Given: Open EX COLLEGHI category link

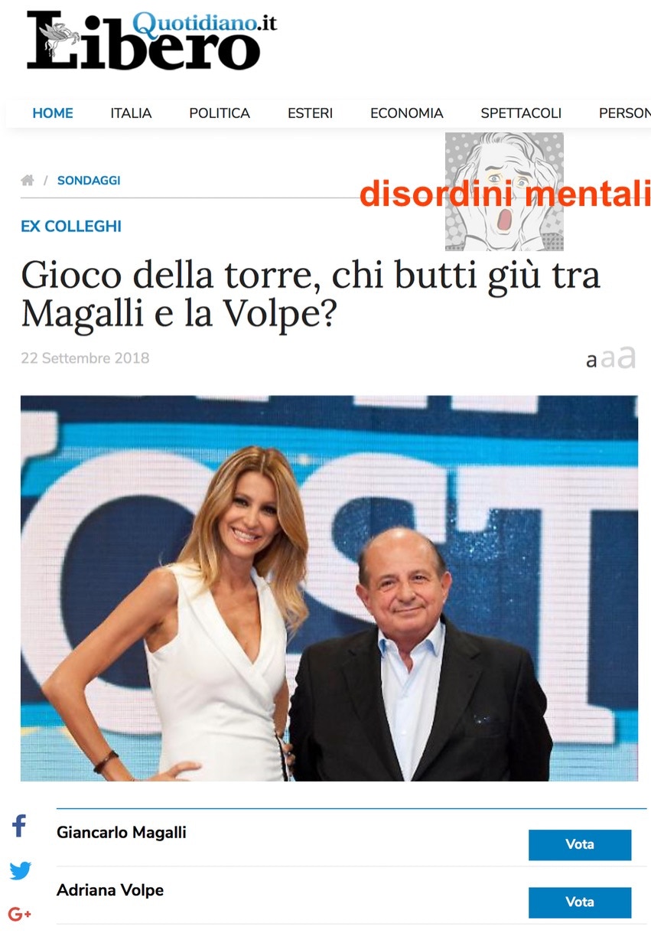Looking at the screenshot, I should click(71, 227).
